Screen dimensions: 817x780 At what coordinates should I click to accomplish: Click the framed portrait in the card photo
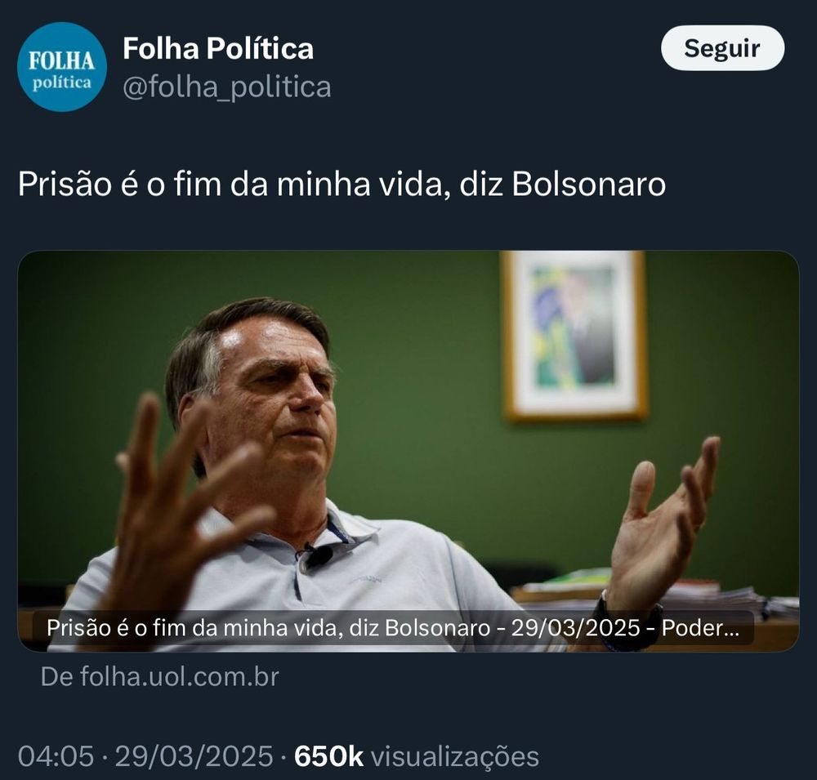[x=574, y=336]
